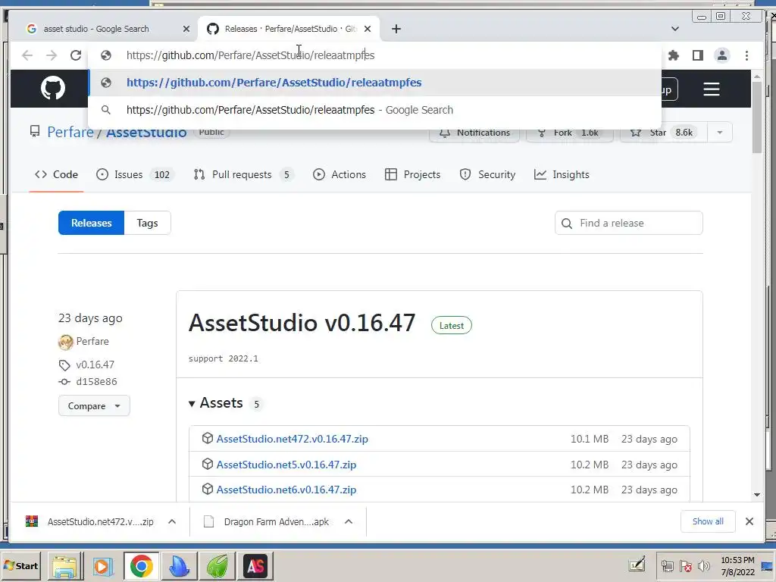Show all downloads
The width and height of the screenshot is (776, 582).
click(708, 521)
